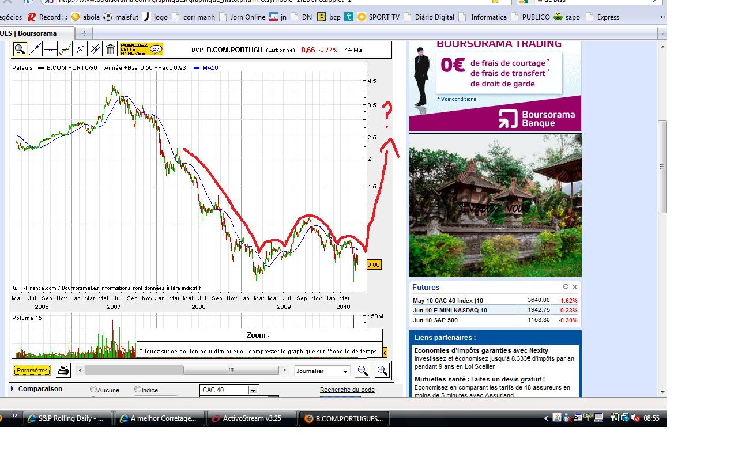The width and height of the screenshot is (738, 461).
Task: Open the Express bookmark
Action: click(x=603, y=17)
